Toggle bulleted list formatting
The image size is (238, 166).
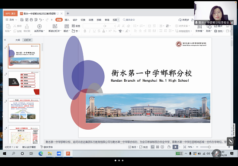pos(135,26)
